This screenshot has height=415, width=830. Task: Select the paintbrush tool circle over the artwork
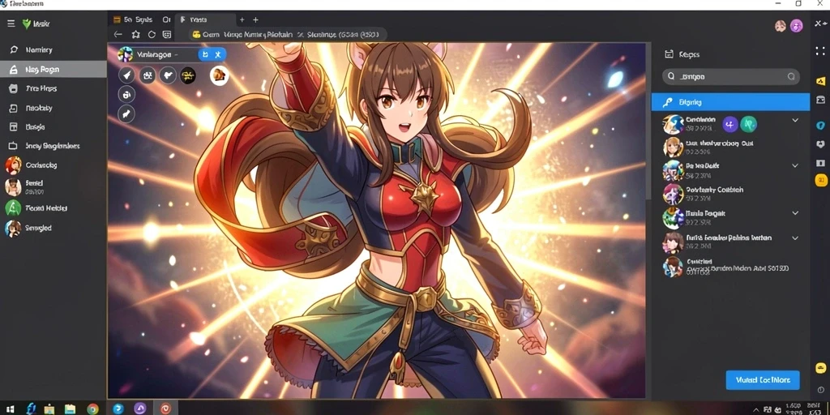coord(126,75)
